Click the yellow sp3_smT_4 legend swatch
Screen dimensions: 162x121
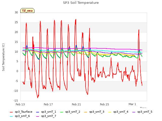(110, 112)
